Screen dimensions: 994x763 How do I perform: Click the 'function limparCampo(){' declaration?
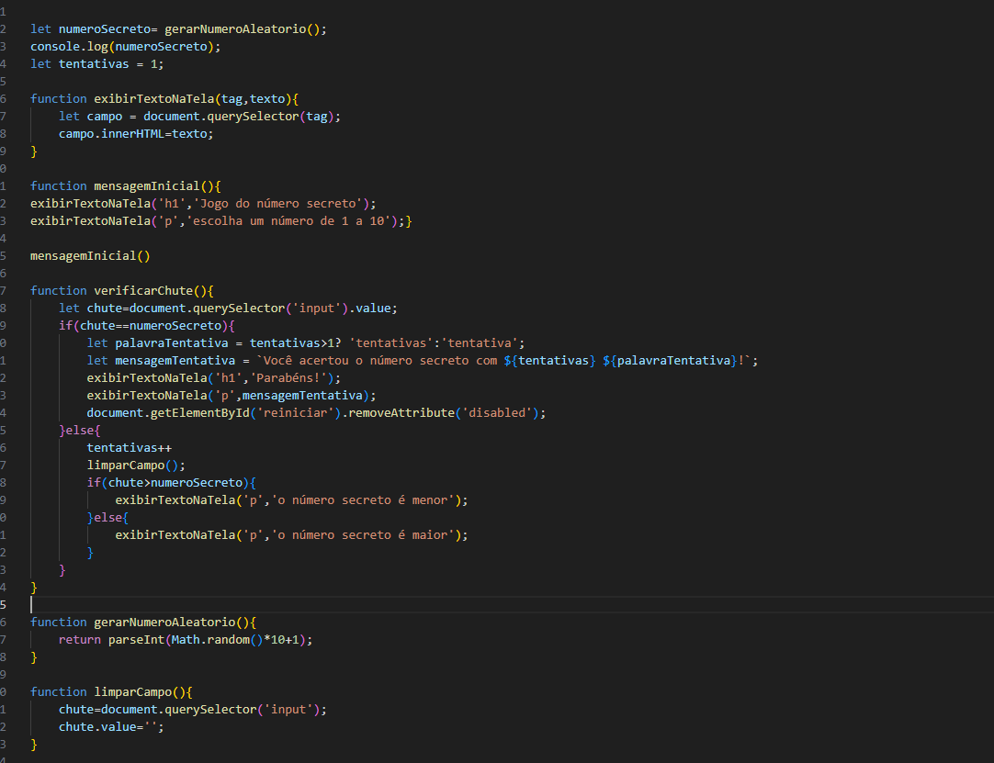pos(111,692)
